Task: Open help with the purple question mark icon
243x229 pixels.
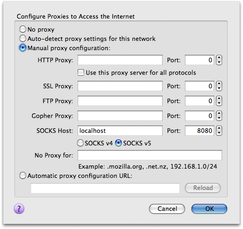Action: pyautogui.click(x=19, y=209)
